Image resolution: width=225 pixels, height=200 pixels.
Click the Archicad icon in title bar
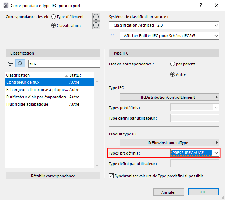[x=5, y=6]
